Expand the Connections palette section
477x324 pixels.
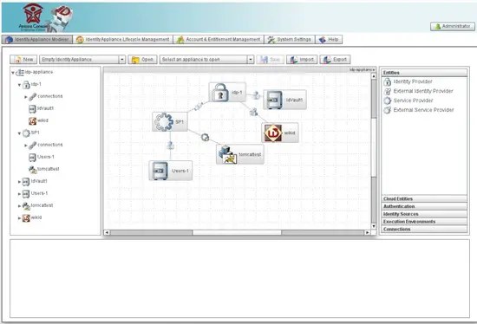(x=424, y=230)
